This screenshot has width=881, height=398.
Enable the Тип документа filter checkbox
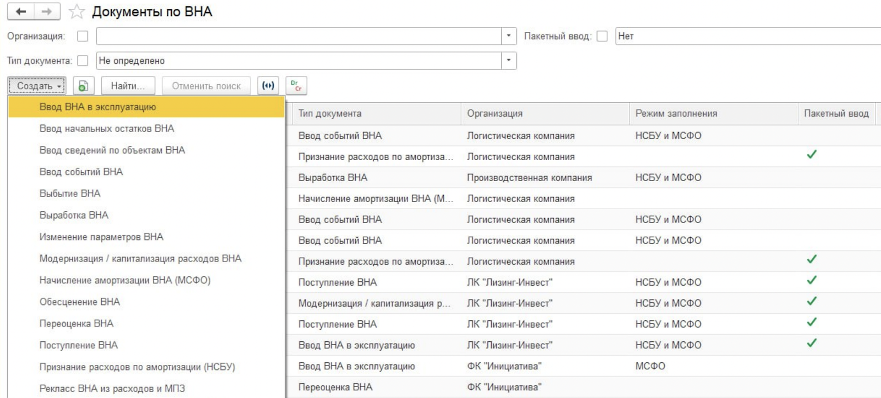click(83, 61)
